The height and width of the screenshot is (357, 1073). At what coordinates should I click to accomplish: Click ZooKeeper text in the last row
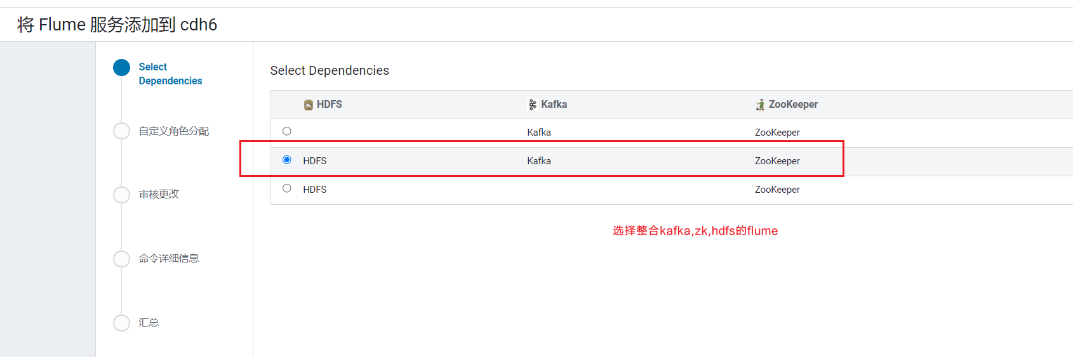[777, 190]
